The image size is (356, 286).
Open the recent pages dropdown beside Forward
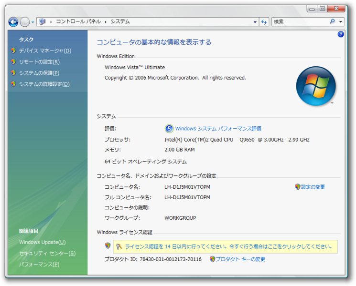(32, 22)
